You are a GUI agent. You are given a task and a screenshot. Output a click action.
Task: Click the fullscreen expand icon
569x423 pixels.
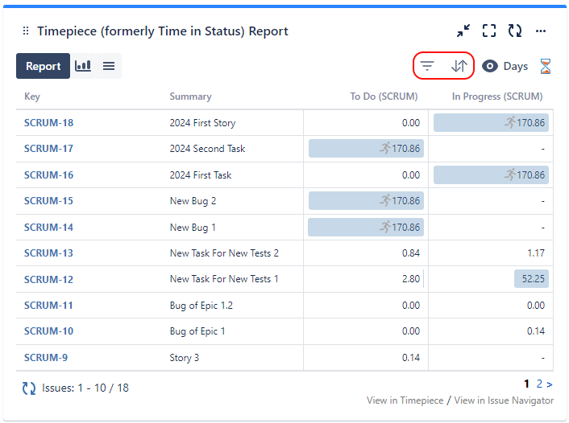[489, 31]
